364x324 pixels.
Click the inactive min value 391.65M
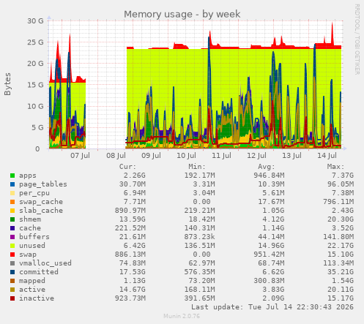tap(199, 298)
